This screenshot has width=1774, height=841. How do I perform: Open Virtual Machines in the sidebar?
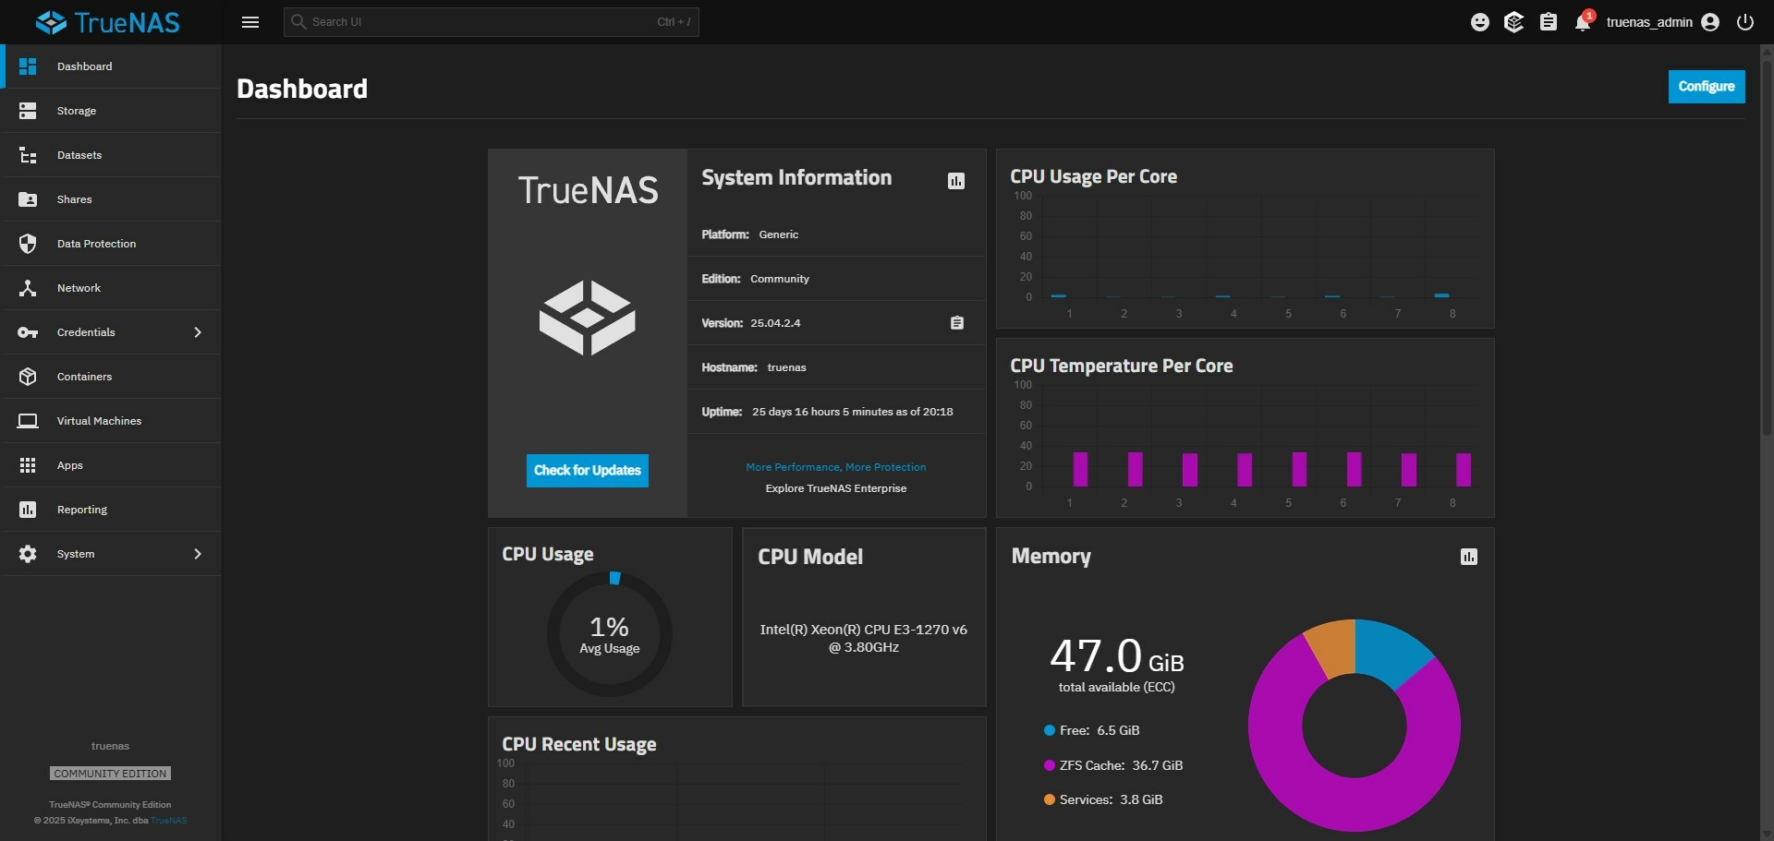[99, 421]
